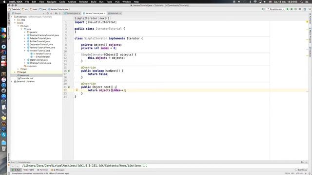The image size is (312, 175).
Task: Open the File menu
Action: click(27, 2)
